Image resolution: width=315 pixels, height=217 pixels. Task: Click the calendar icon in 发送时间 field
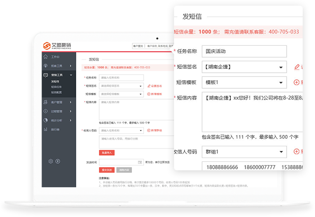click(x=140, y=162)
